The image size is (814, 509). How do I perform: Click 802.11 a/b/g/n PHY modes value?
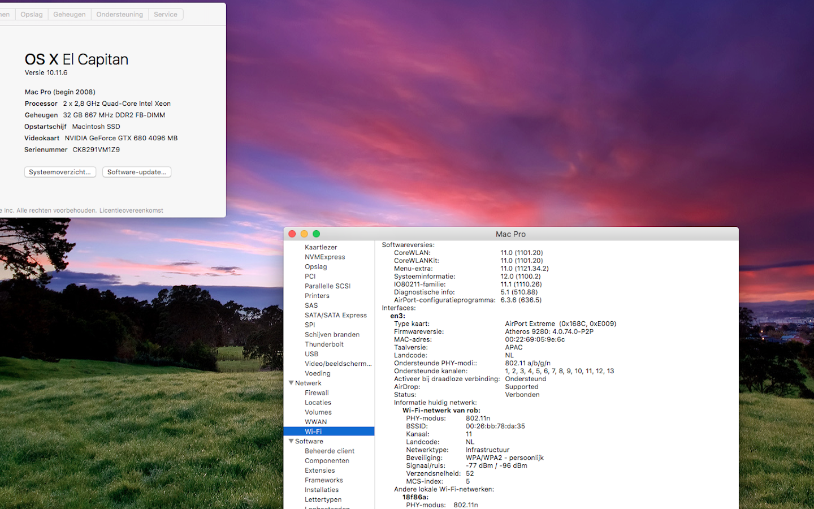tap(527, 363)
